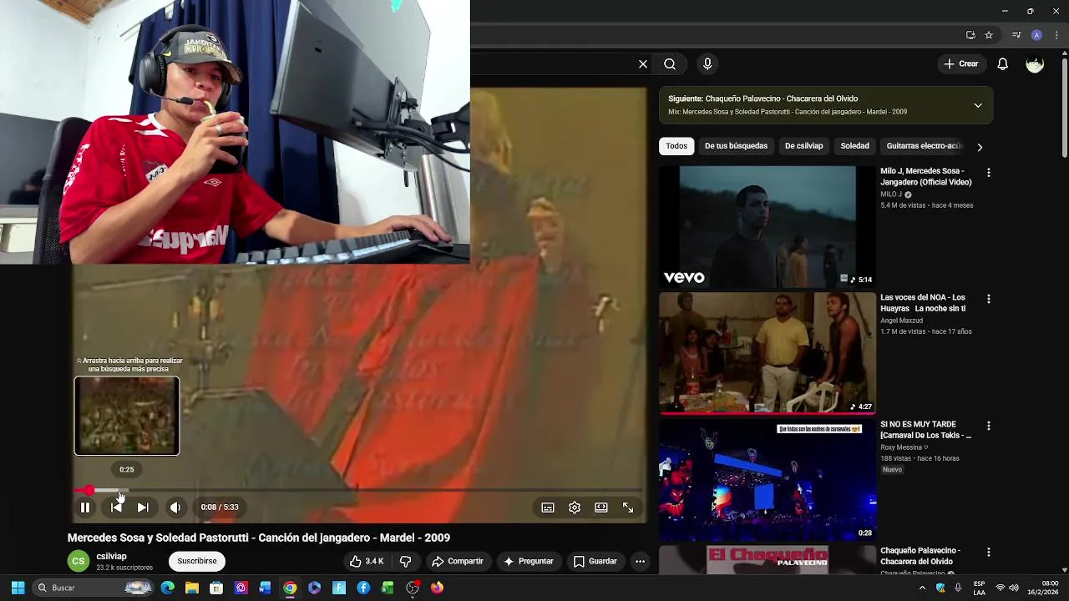Open the Crear menu

tap(960, 63)
